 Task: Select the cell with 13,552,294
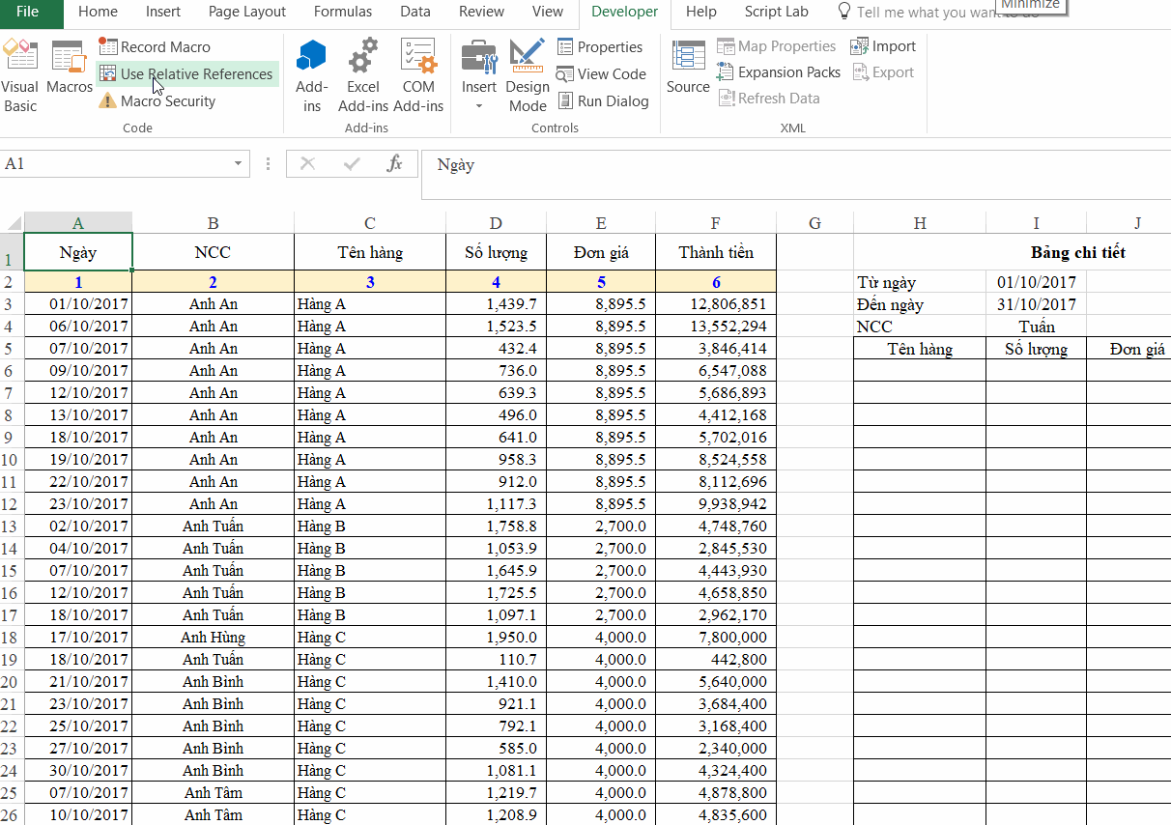tap(715, 327)
